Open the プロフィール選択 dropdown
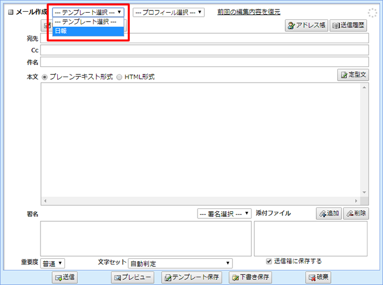Image resolution: width=383 pixels, height=285 pixels. point(169,12)
